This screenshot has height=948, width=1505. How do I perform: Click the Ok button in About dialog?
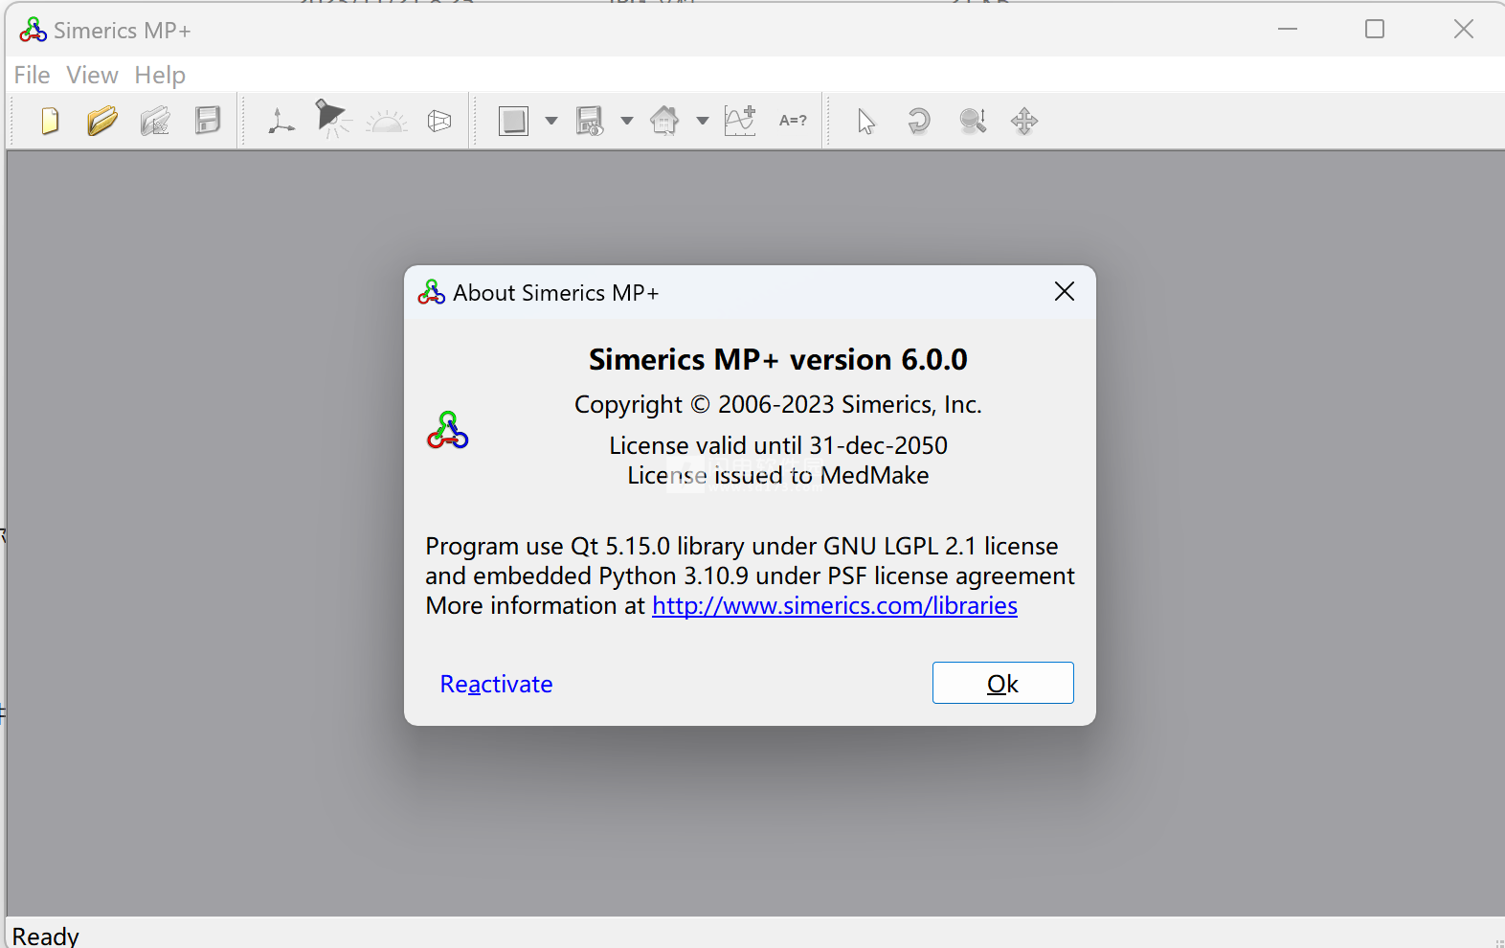pos(1002,683)
